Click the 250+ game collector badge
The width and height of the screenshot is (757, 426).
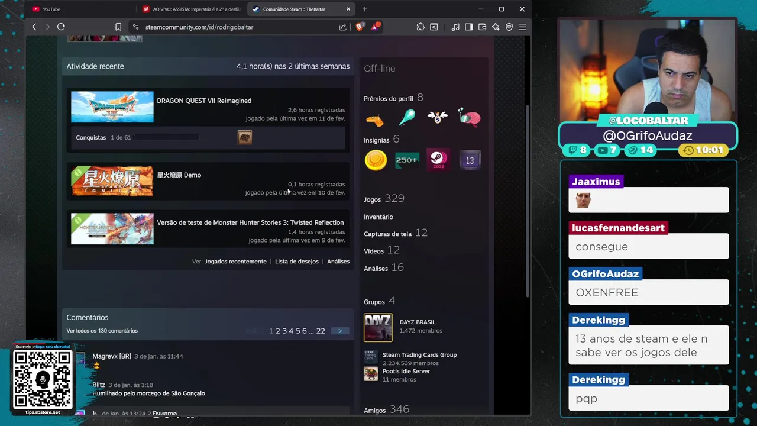tap(407, 160)
